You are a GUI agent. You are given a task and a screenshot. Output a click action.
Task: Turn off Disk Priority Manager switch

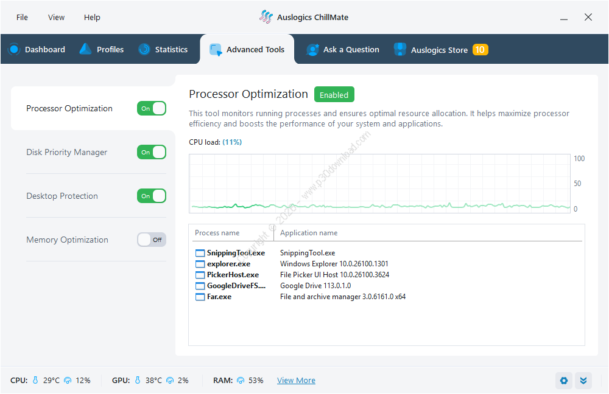point(152,152)
